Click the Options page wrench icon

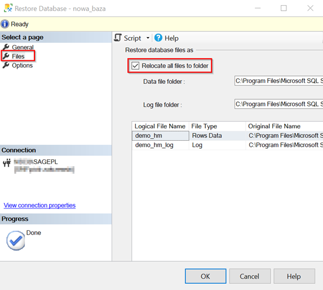pyautogui.click(x=6, y=65)
